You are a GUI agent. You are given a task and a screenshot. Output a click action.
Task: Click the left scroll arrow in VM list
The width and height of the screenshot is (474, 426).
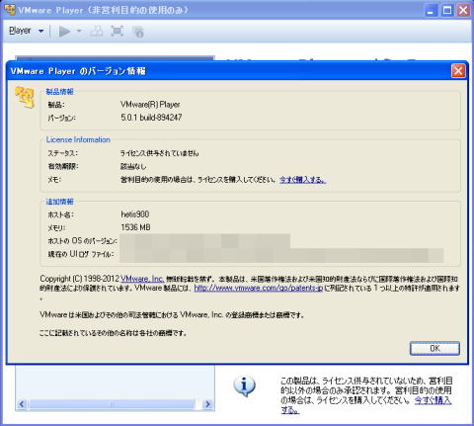(x=22, y=404)
